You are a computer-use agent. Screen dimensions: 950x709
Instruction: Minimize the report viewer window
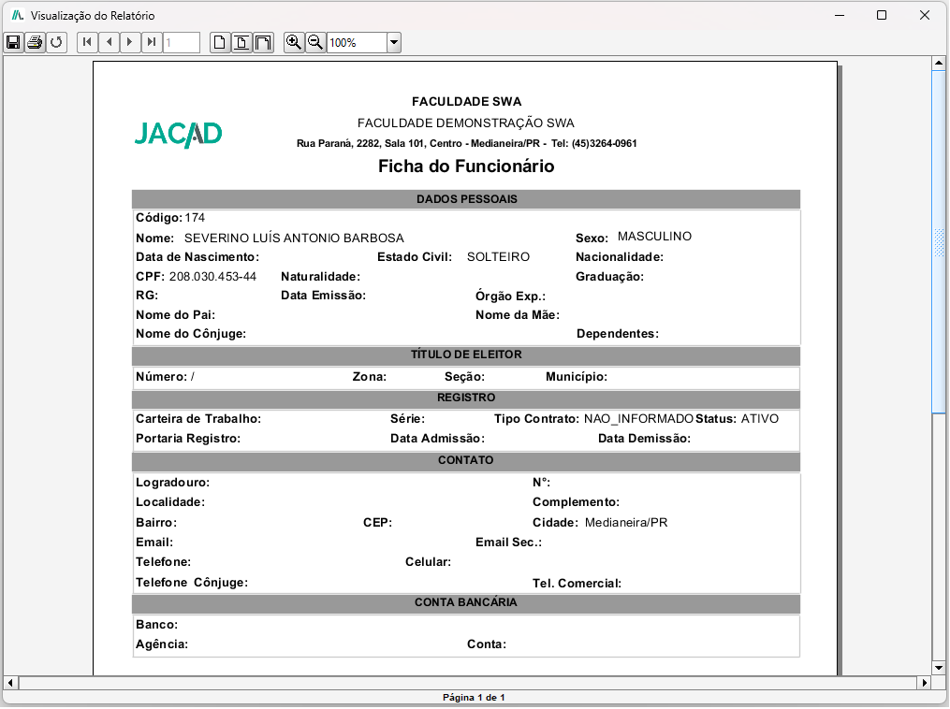840,15
